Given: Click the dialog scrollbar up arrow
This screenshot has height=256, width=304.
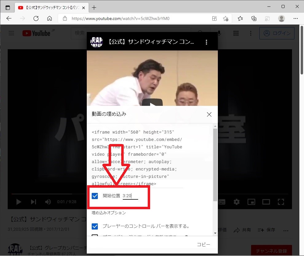Looking at the screenshot, I should coord(215,126).
